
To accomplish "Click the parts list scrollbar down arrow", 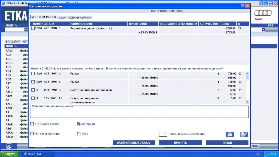I will click(247, 102).
